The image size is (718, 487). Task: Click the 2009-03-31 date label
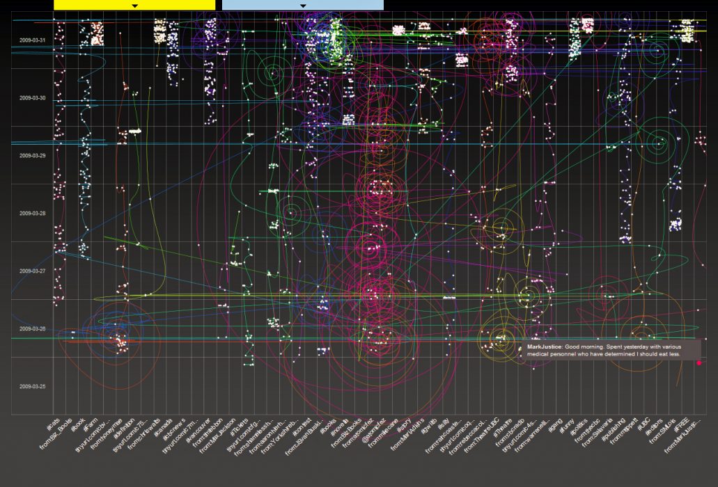click(33, 40)
